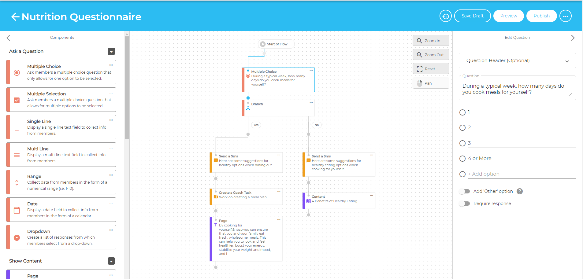Open the Multiple Choice node options menu
This screenshot has height=279, width=583.
click(311, 70)
